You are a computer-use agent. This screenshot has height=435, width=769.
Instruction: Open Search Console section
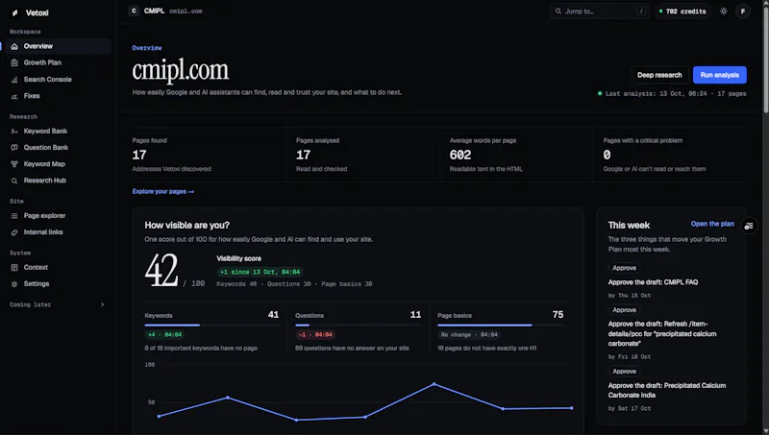click(57, 80)
